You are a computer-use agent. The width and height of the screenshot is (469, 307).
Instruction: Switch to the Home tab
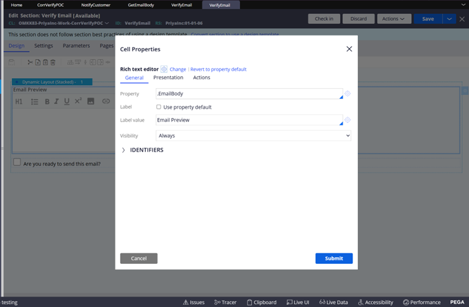point(17,5)
